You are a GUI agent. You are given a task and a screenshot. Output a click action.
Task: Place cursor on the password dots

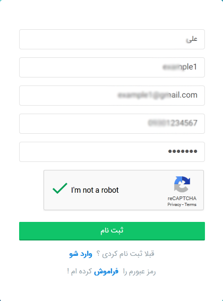(x=183, y=151)
